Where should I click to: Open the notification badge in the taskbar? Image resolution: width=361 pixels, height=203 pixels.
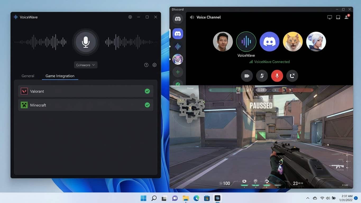coord(356,198)
